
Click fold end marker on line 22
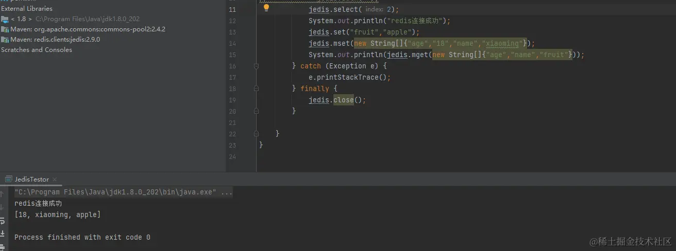(257, 134)
